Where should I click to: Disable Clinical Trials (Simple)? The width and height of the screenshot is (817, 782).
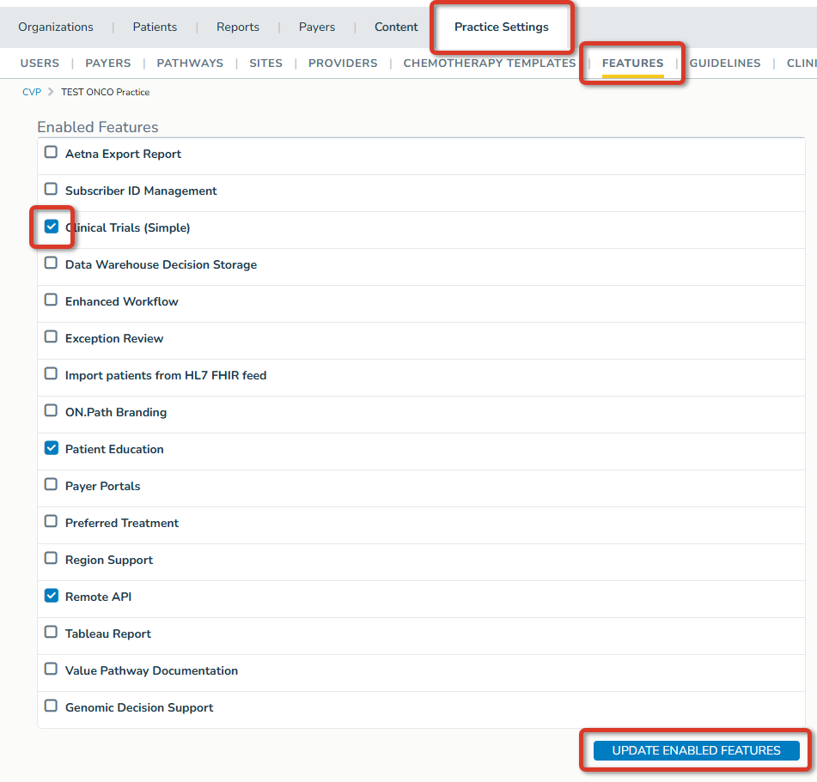click(x=51, y=226)
